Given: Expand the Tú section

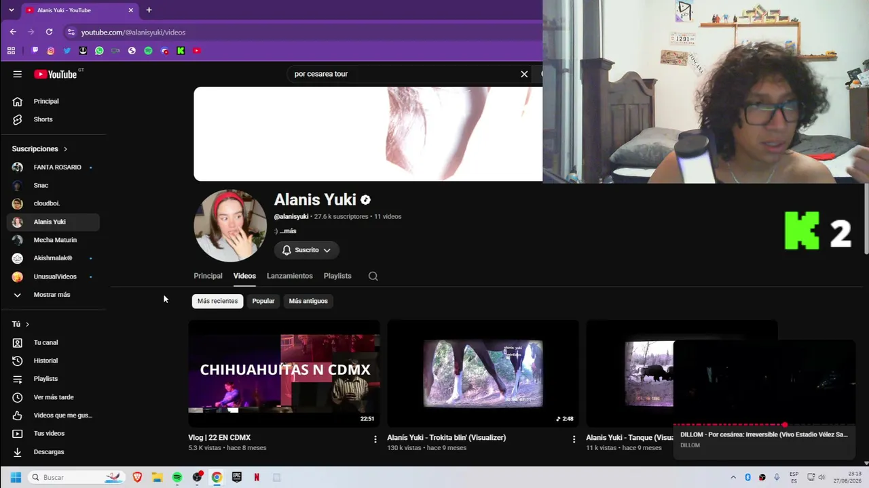Looking at the screenshot, I should tap(20, 324).
